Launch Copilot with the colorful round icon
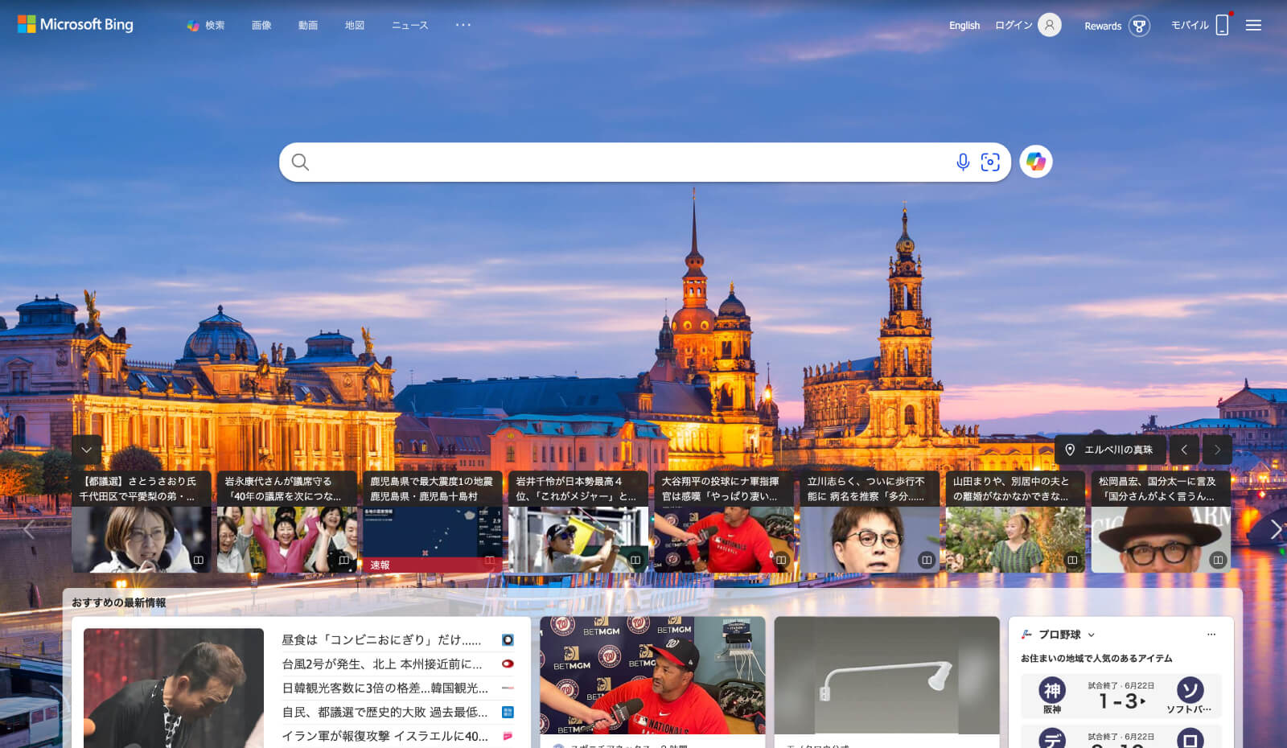Viewport: 1287px width, 748px height. [x=1036, y=162]
